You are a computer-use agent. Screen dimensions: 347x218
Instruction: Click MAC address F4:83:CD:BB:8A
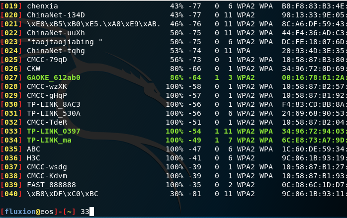pyautogui.click(x=314, y=104)
